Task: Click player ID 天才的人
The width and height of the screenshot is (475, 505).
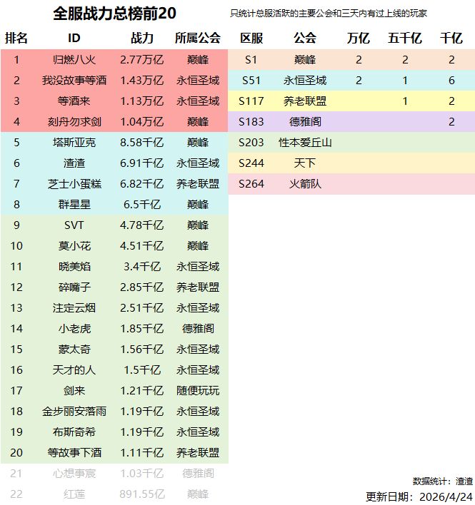Action: click(74, 370)
